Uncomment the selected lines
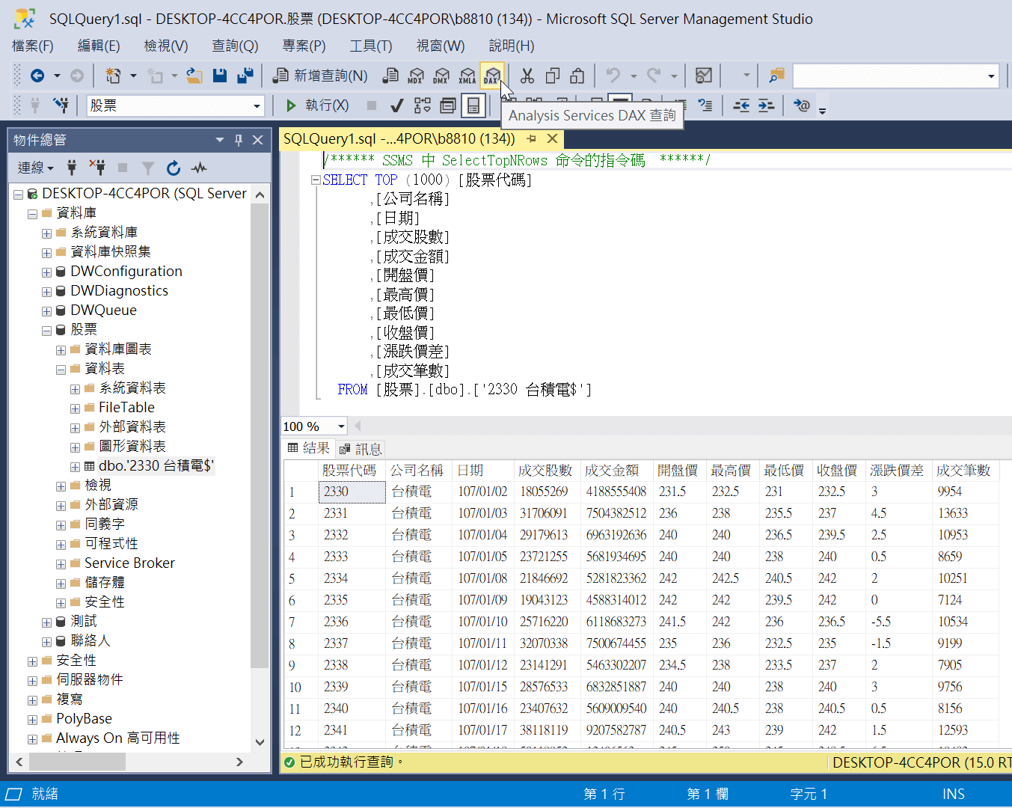The width and height of the screenshot is (1012, 808). (x=705, y=105)
